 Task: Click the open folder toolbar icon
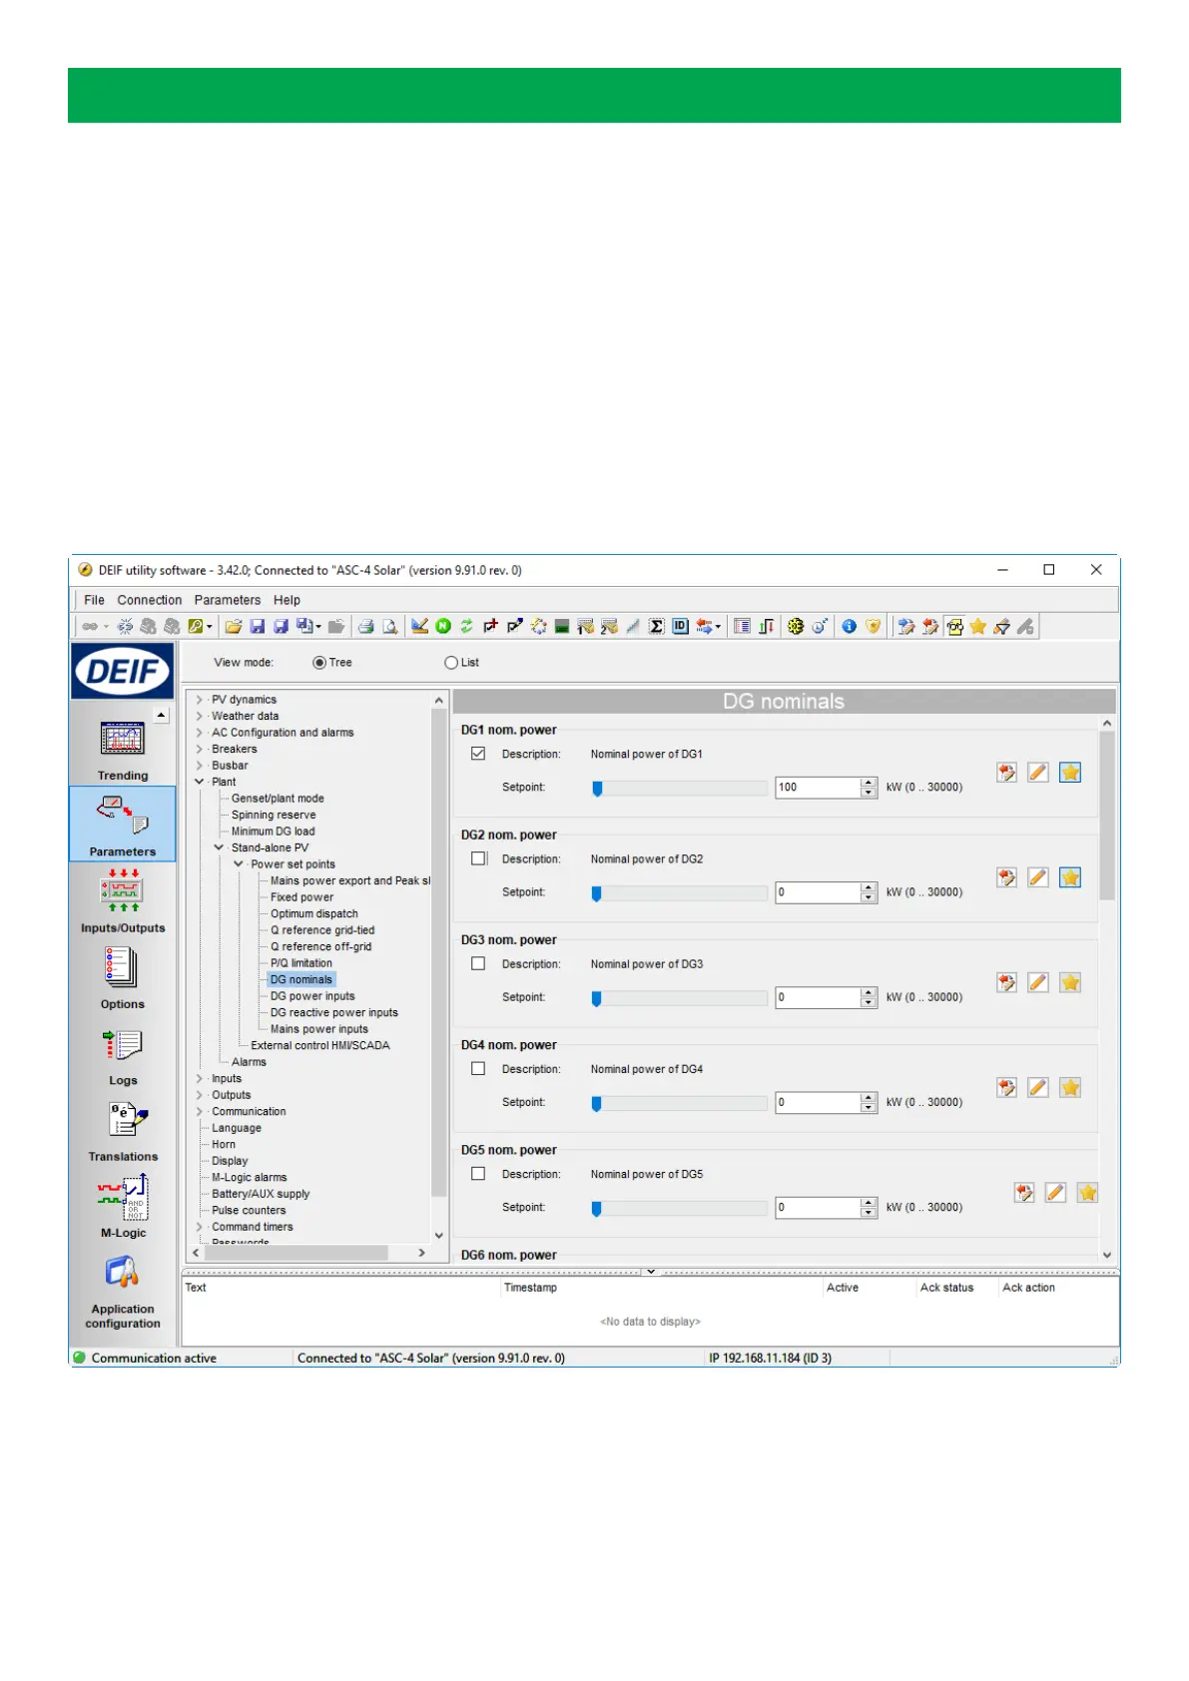[233, 626]
